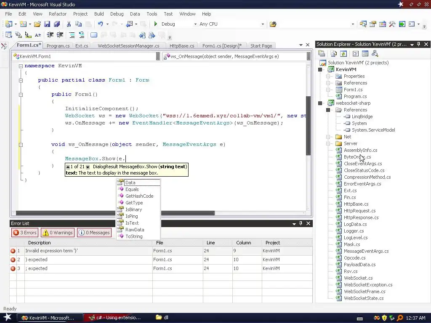Open the Properties Window toolbar icon

click(x=373, y=24)
